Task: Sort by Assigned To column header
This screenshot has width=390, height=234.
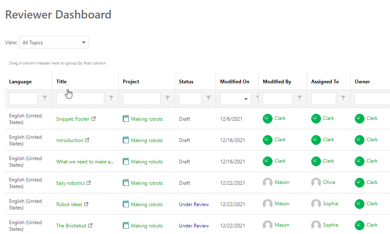Action: (x=325, y=82)
